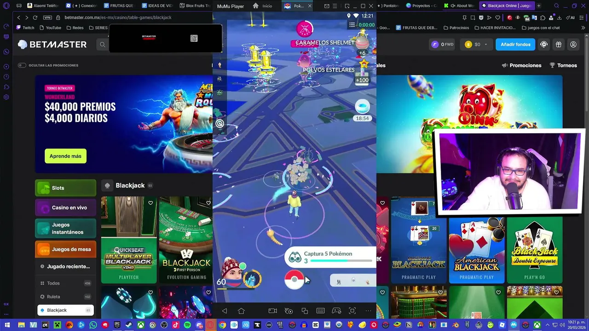The width and height of the screenshot is (589, 331).
Task: Open the Torneos link
Action: click(563, 65)
